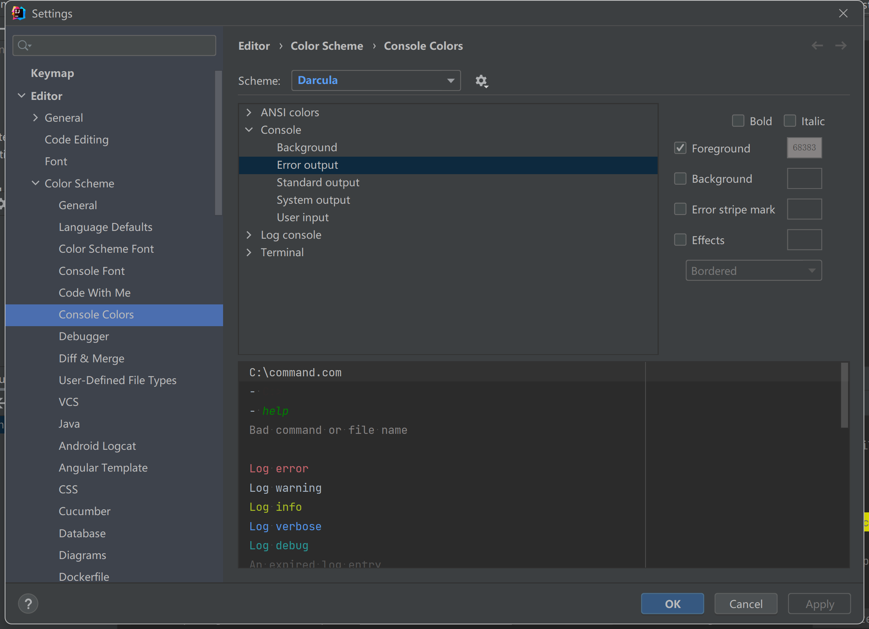Viewport: 869px width, 629px height.
Task: Select the User input item
Action: click(x=303, y=217)
